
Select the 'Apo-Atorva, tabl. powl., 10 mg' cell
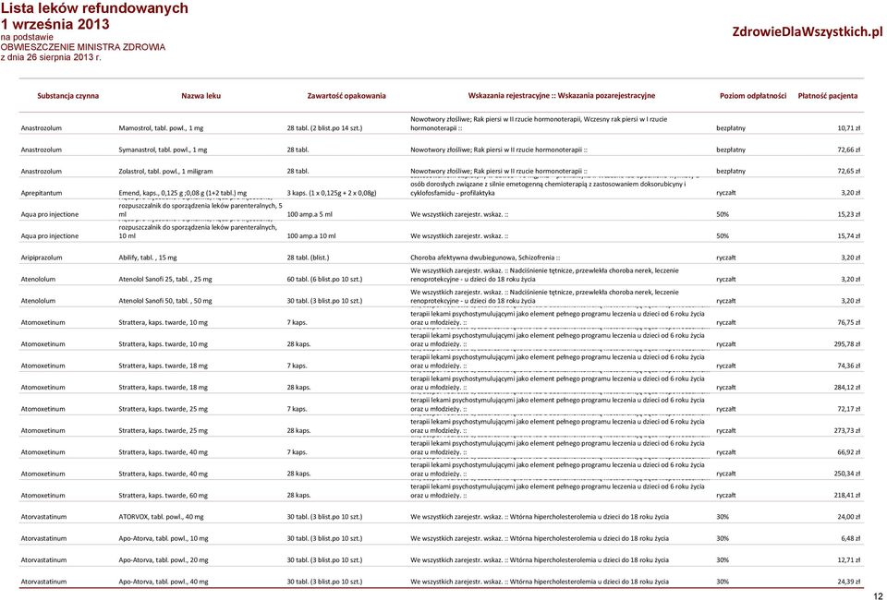164,538
